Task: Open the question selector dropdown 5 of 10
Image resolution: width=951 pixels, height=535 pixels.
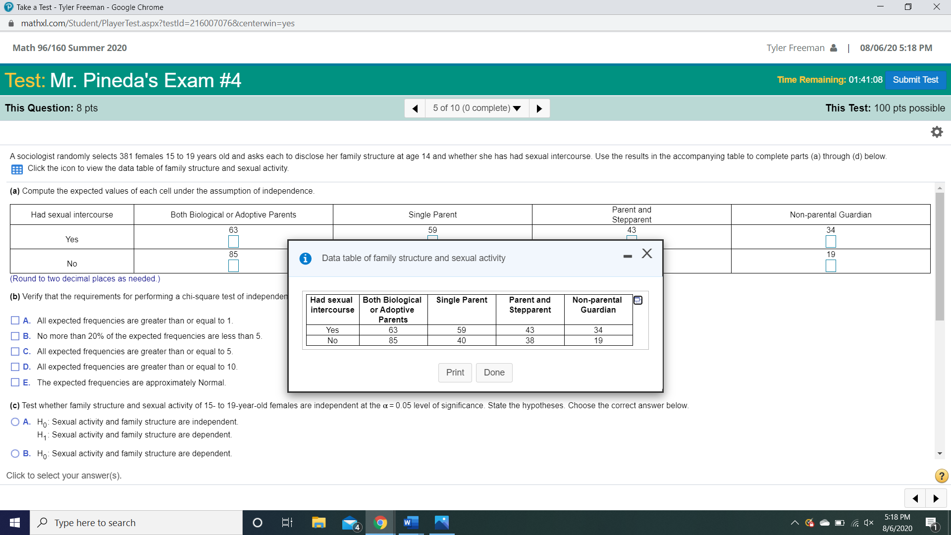Action: tap(476, 108)
